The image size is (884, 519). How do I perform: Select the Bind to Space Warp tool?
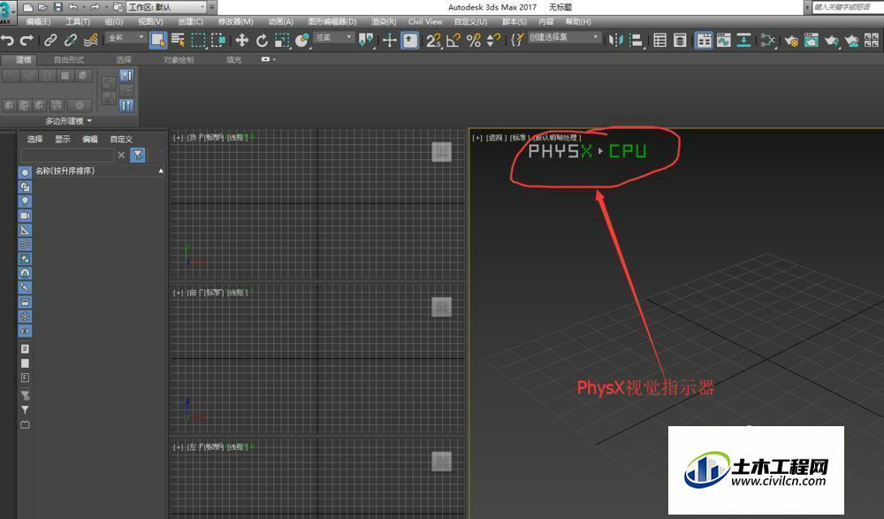tap(90, 41)
